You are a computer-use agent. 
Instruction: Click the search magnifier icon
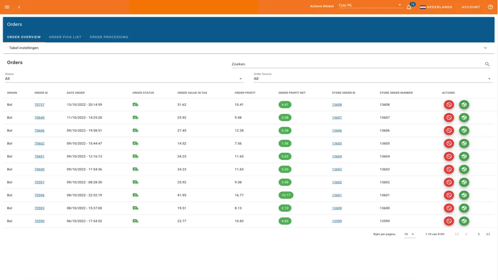(x=487, y=64)
